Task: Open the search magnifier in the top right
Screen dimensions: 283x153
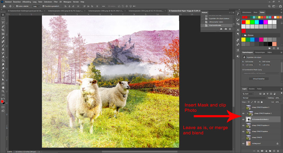Action: 269,6
